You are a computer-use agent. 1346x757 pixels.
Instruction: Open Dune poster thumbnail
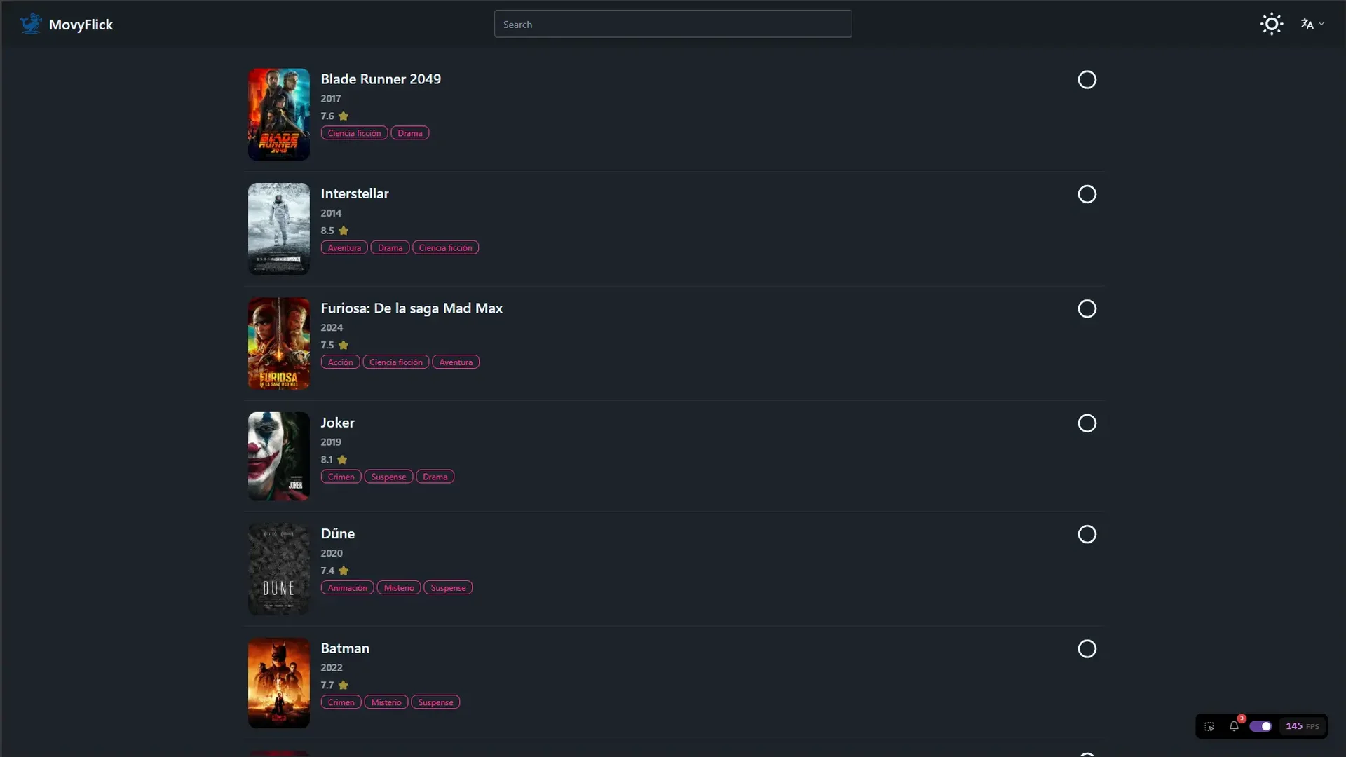click(279, 569)
